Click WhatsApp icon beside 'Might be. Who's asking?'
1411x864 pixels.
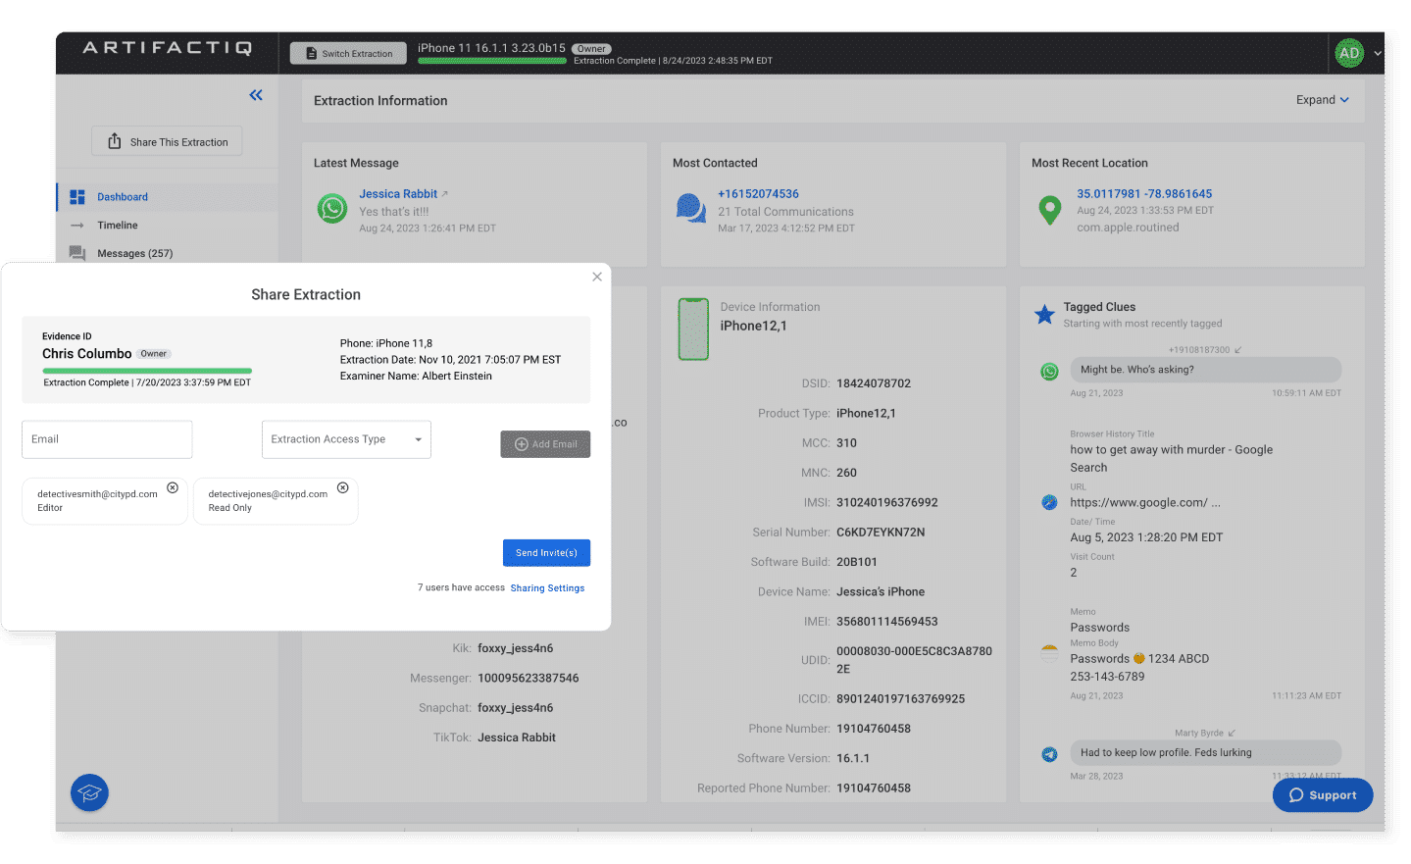point(1049,372)
